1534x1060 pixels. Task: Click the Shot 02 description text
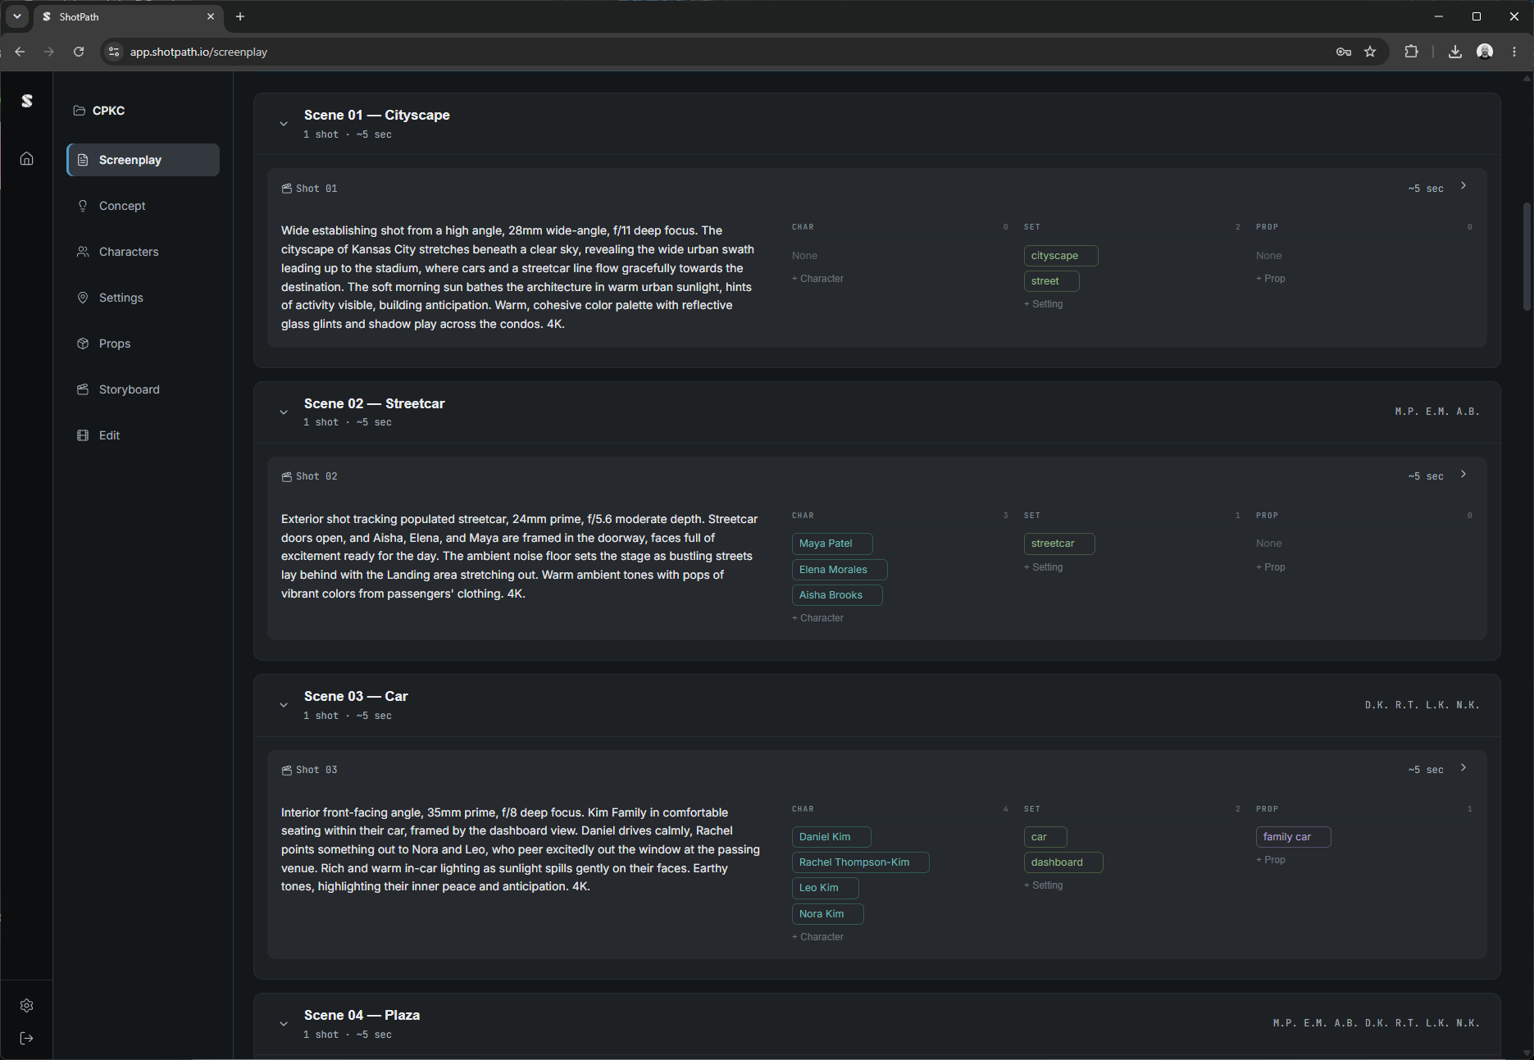click(x=520, y=557)
